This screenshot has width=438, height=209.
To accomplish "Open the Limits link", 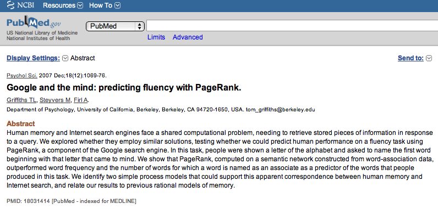I will pos(156,37).
